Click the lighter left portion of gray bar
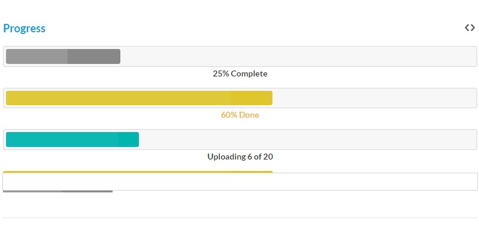This screenshot has width=479, height=239. tap(37, 56)
